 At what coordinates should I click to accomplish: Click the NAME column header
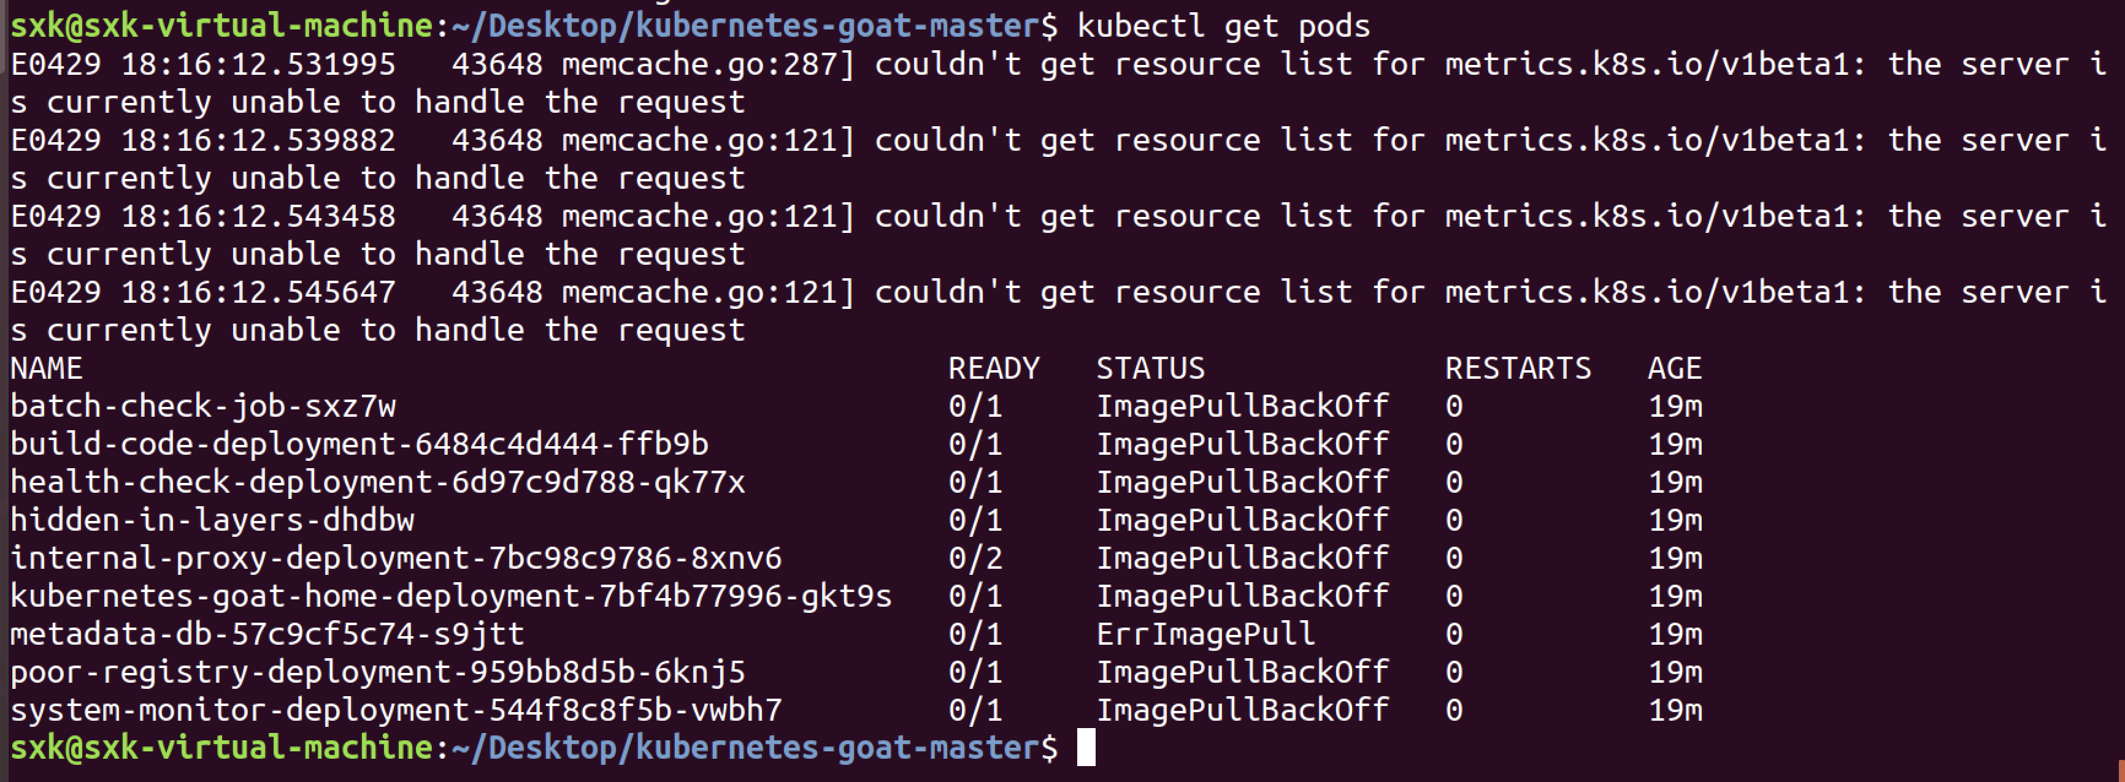coord(46,368)
